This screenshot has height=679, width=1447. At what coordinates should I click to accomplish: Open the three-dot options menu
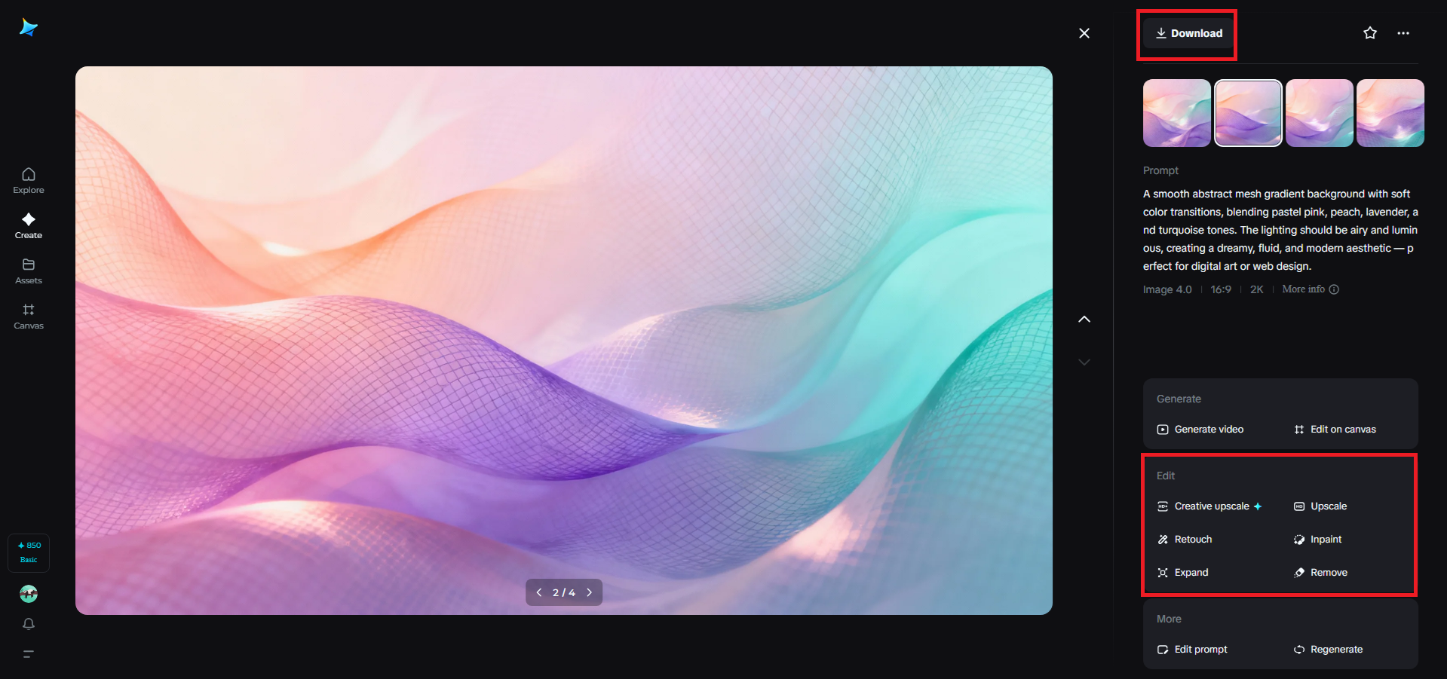pos(1404,32)
